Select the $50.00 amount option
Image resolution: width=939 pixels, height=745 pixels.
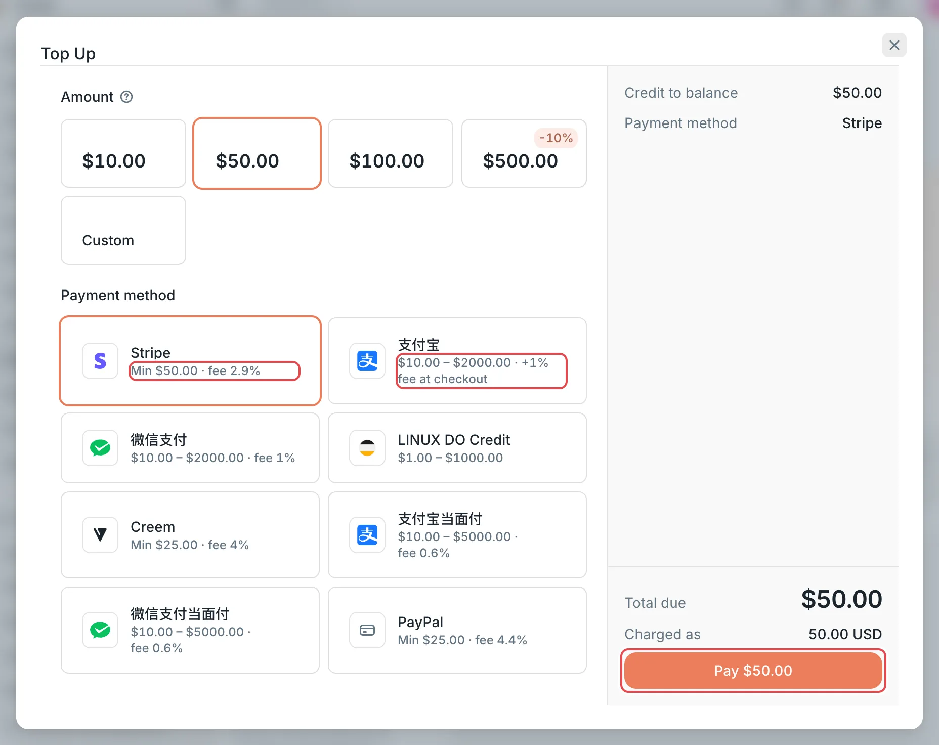tap(257, 153)
